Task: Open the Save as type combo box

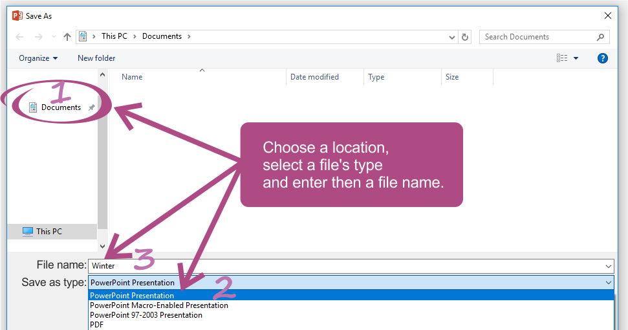Action: [x=351, y=282]
